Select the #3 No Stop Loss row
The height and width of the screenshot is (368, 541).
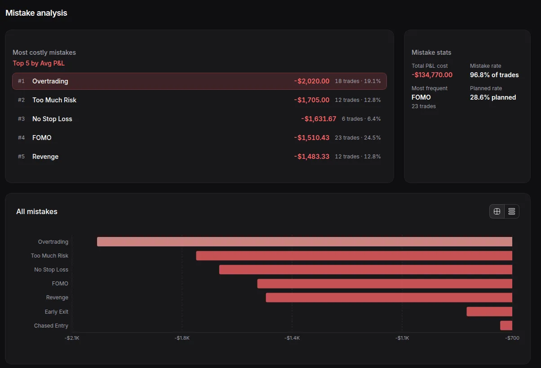200,119
